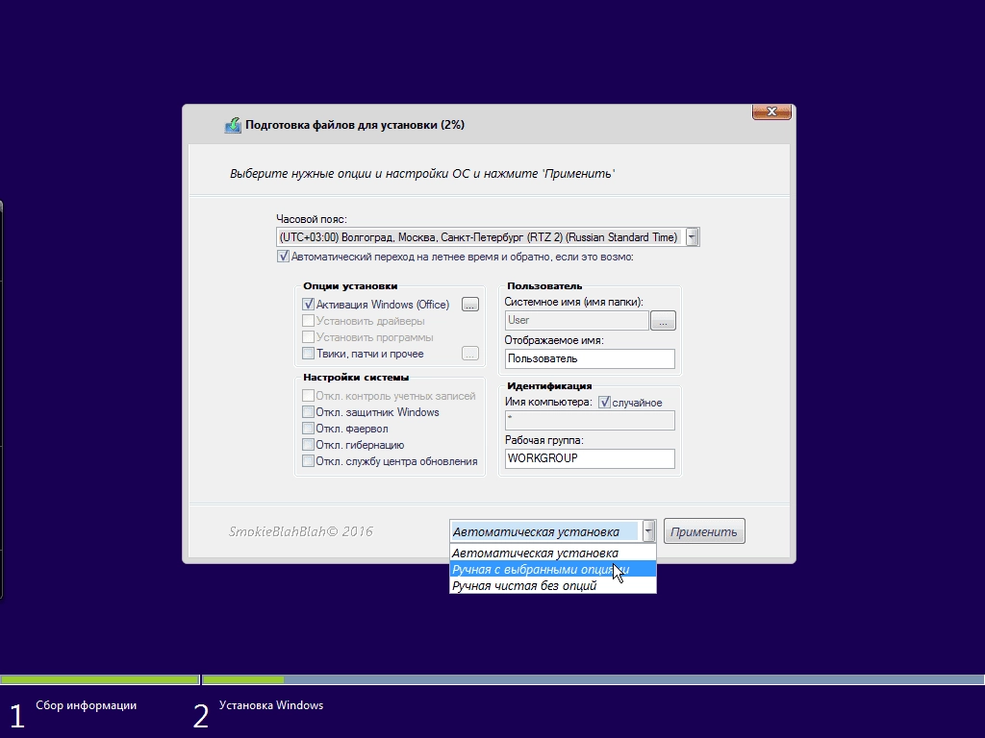Image resolution: width=985 pixels, height=738 pixels.
Task: Uncheck Активация Windows (Office) option
Action: pyautogui.click(x=309, y=305)
